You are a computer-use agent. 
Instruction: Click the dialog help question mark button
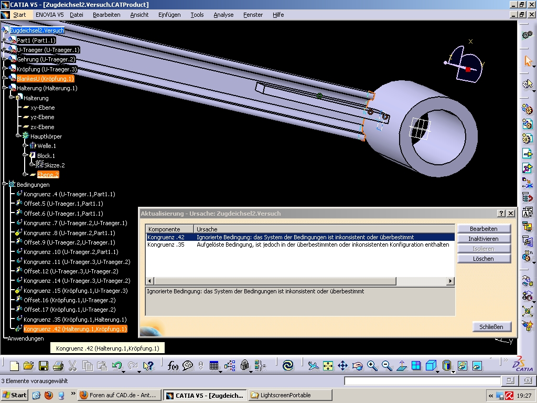click(501, 213)
